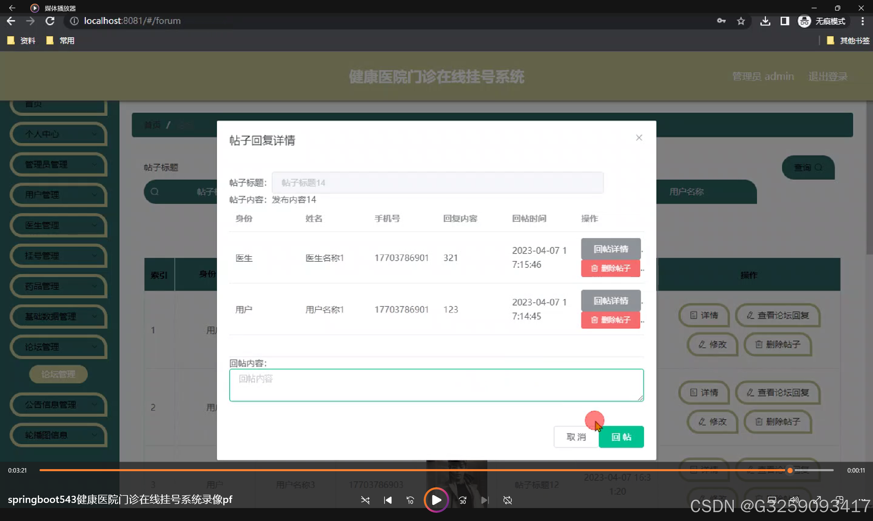Focus the 回帖内容 text area
The image size is (873, 521).
436,385
